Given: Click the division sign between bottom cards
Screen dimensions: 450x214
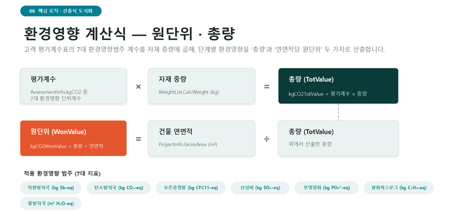Looking at the screenshot, I should [266, 139].
